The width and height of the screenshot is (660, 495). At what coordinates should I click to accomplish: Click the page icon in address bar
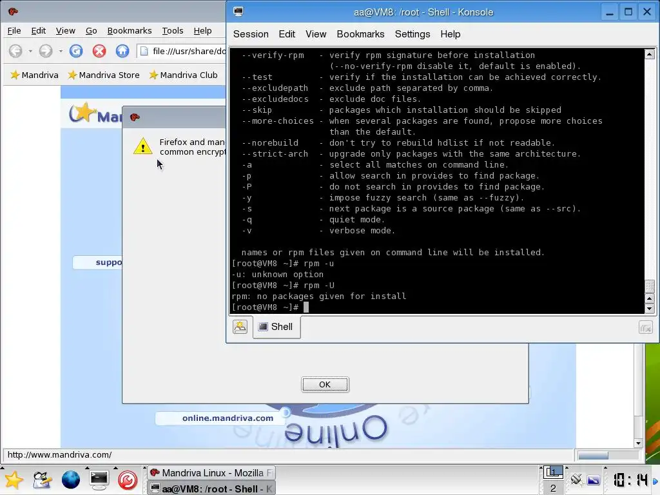pyautogui.click(x=144, y=51)
